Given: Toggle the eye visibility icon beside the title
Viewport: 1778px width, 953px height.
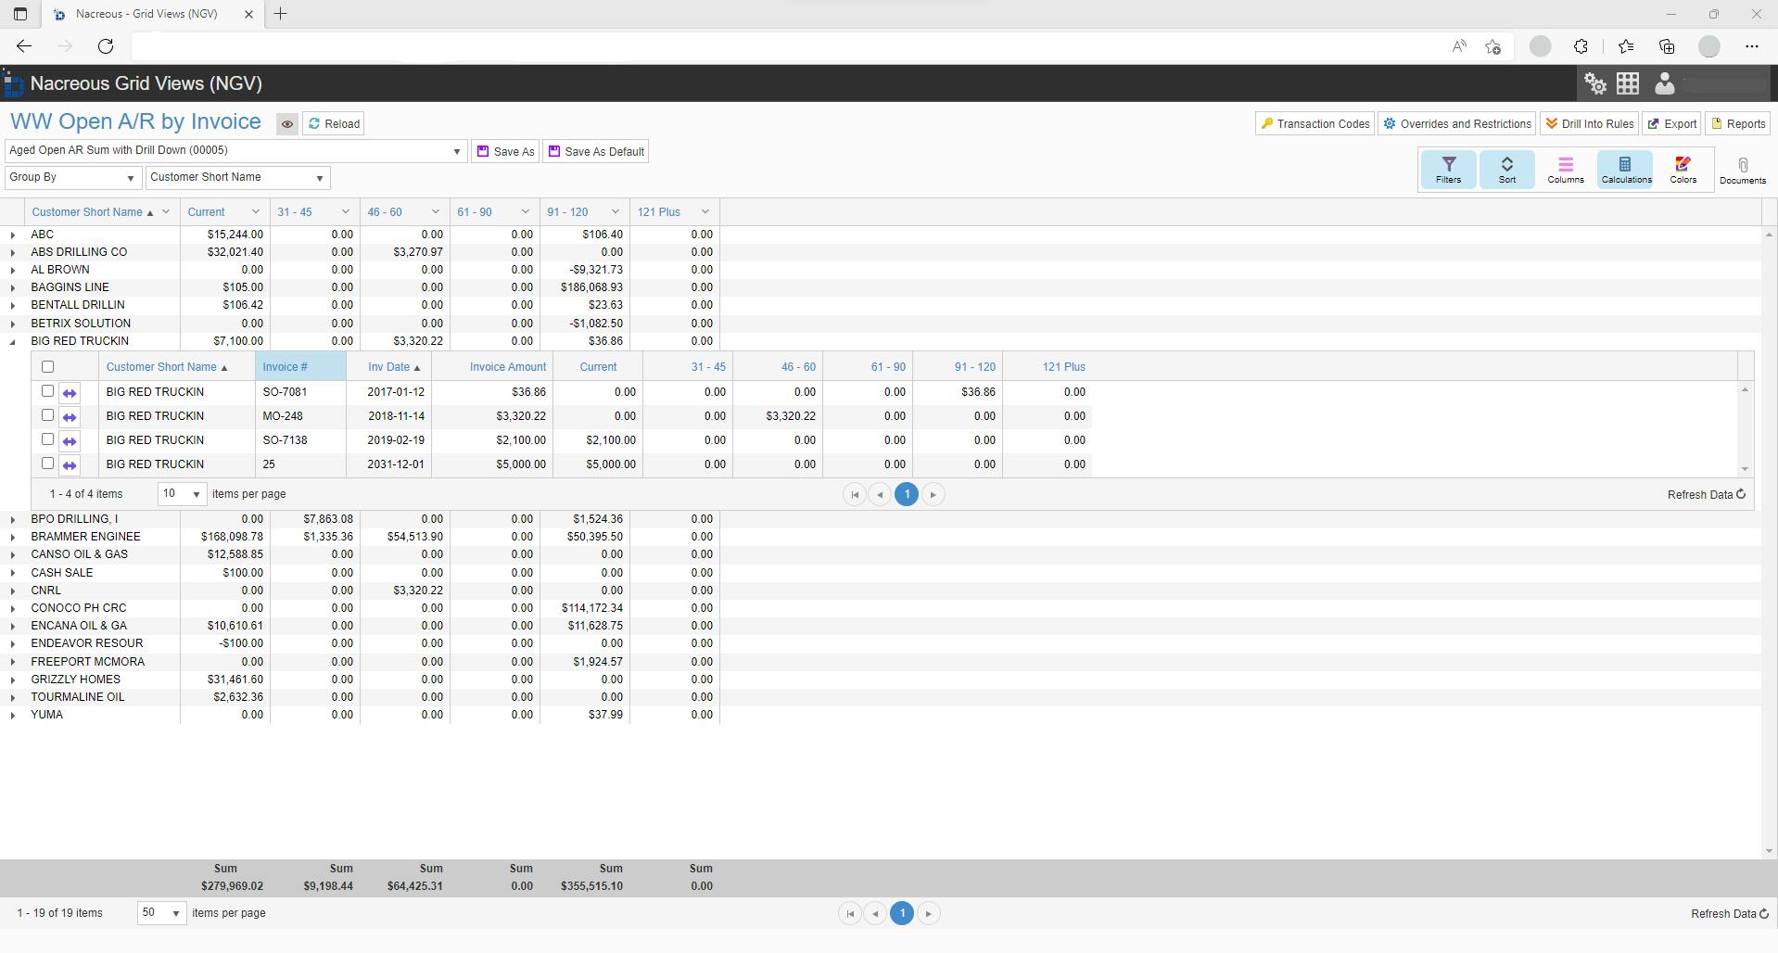Looking at the screenshot, I should pos(286,123).
